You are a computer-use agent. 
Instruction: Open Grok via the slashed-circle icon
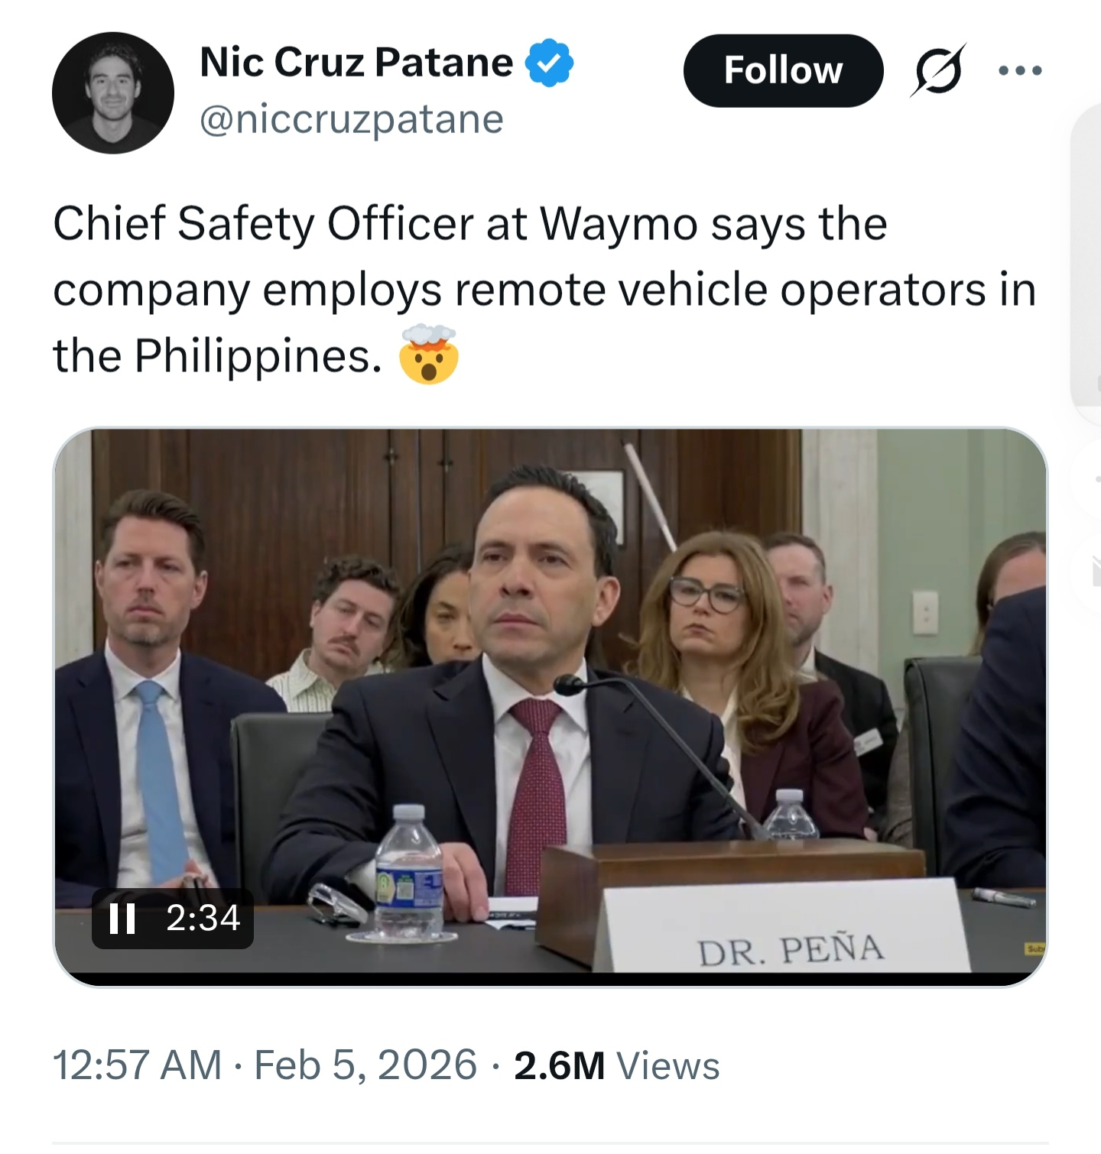938,70
